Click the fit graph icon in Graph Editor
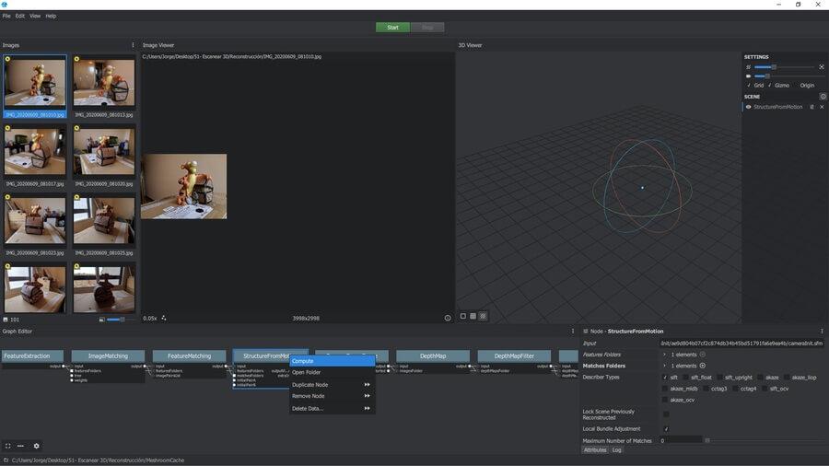 (x=7, y=446)
